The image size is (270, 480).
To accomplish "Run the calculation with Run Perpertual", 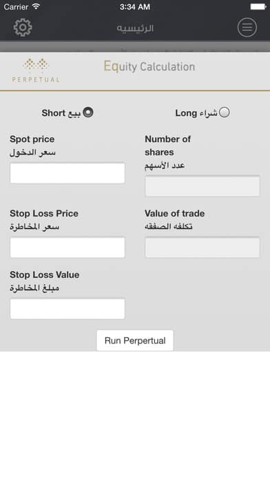I will pyautogui.click(x=135, y=341).
